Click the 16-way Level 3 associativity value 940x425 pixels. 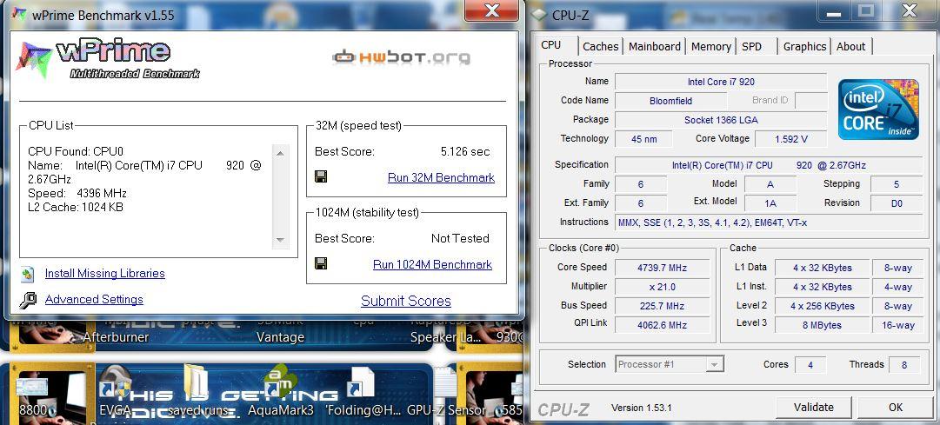tap(898, 325)
